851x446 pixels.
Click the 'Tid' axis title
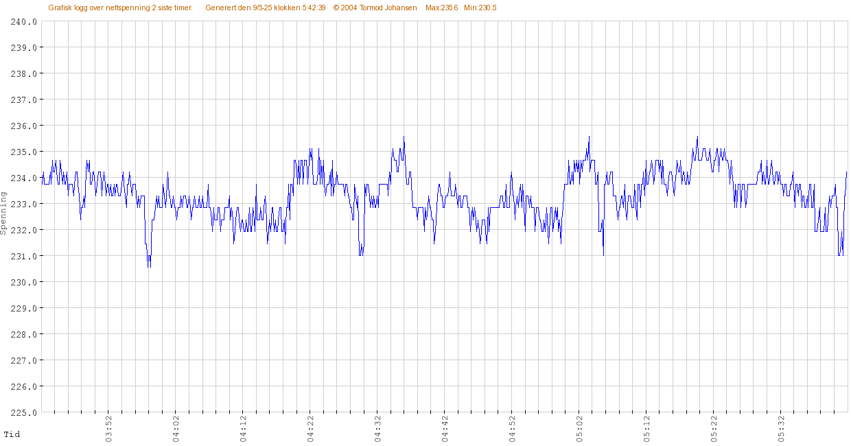(x=12, y=434)
